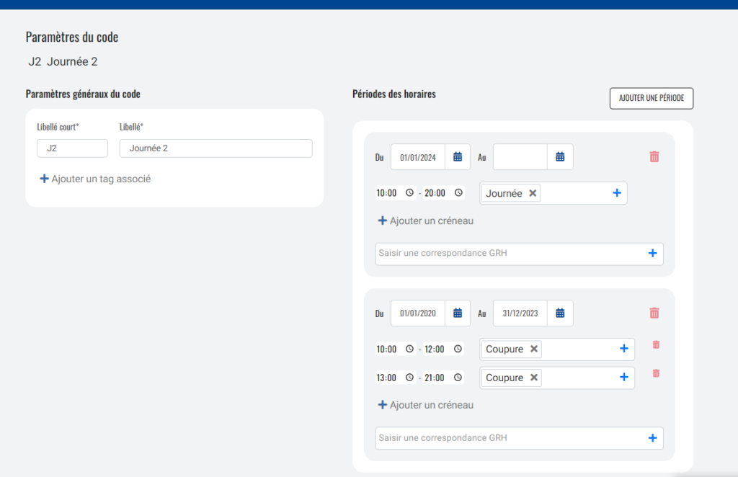Screen dimensions: 738x477
Task: Open calendar picker for 01/01/2024 start date
Action: (458, 156)
